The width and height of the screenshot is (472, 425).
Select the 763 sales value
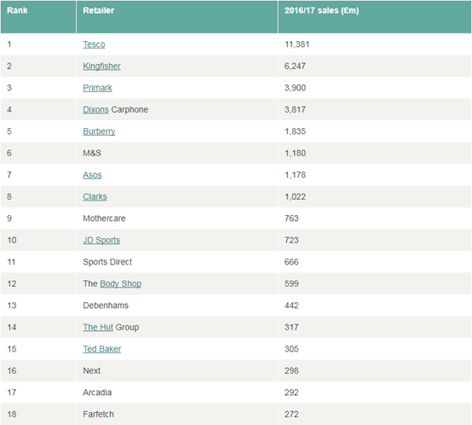coord(291,218)
